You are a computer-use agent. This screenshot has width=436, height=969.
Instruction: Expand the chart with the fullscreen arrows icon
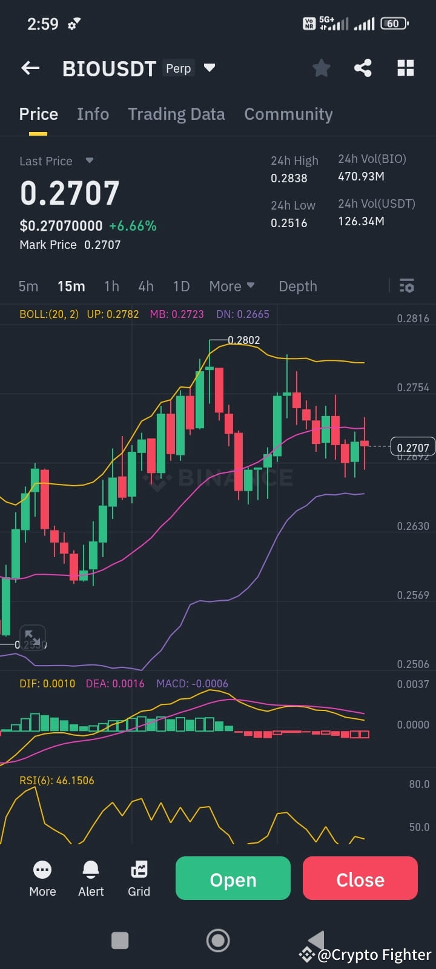pyautogui.click(x=32, y=637)
